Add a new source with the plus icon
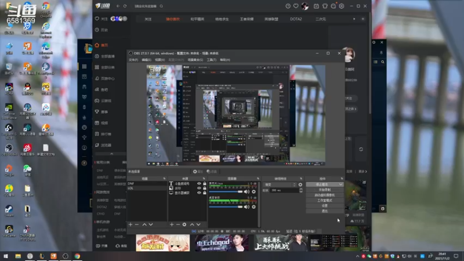This screenshot has height=261, width=464. pos(172,224)
